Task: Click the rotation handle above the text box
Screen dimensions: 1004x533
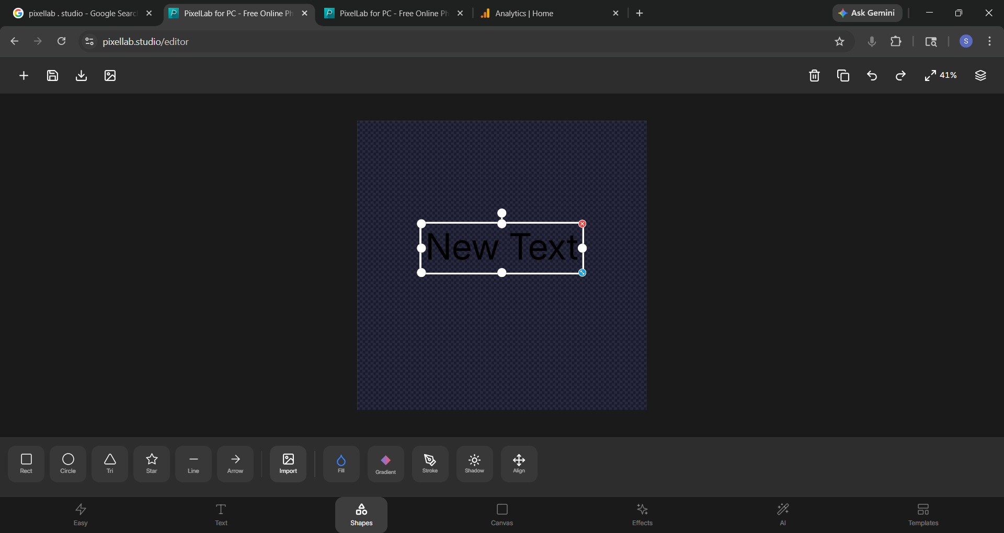Action: point(502,213)
